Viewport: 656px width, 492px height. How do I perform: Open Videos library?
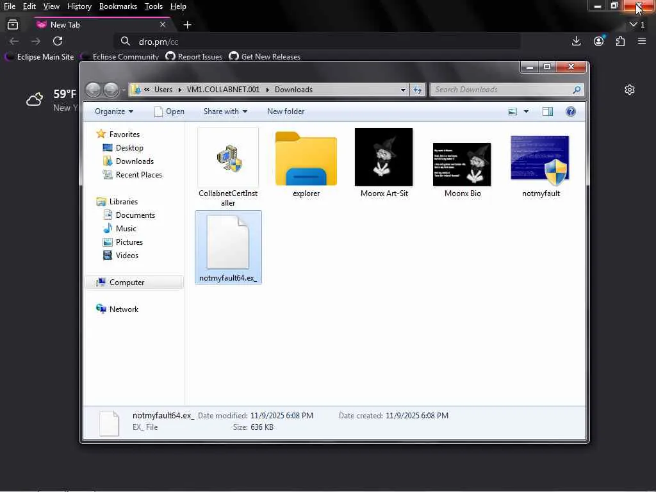120,255
